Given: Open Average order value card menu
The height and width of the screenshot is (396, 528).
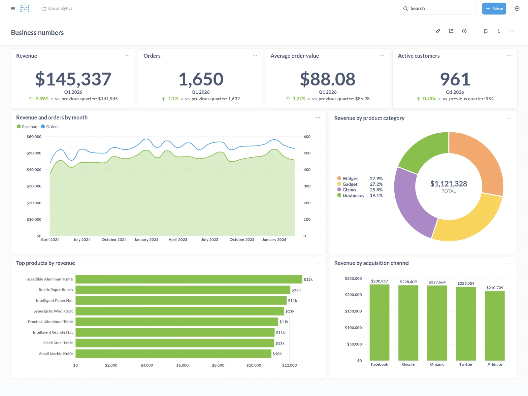Looking at the screenshot, I should pyautogui.click(x=382, y=56).
